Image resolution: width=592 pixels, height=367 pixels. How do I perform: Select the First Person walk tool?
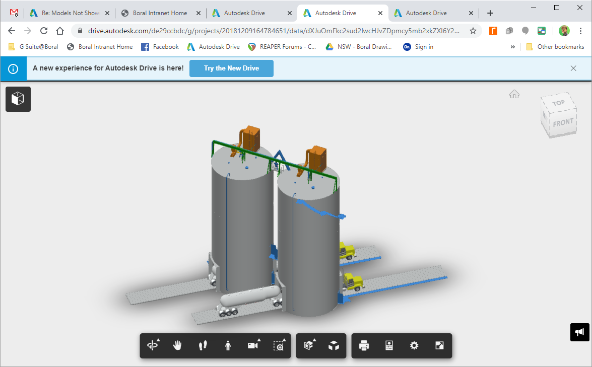(203, 346)
